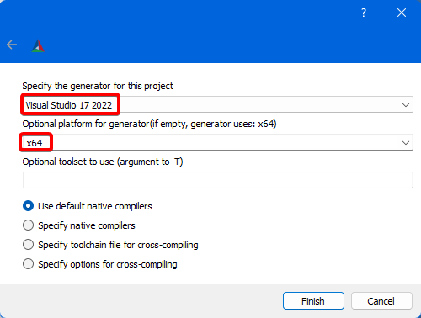This screenshot has height=318, width=421.
Task: Click the 'Specify the generator for this project' label
Action: click(x=98, y=86)
